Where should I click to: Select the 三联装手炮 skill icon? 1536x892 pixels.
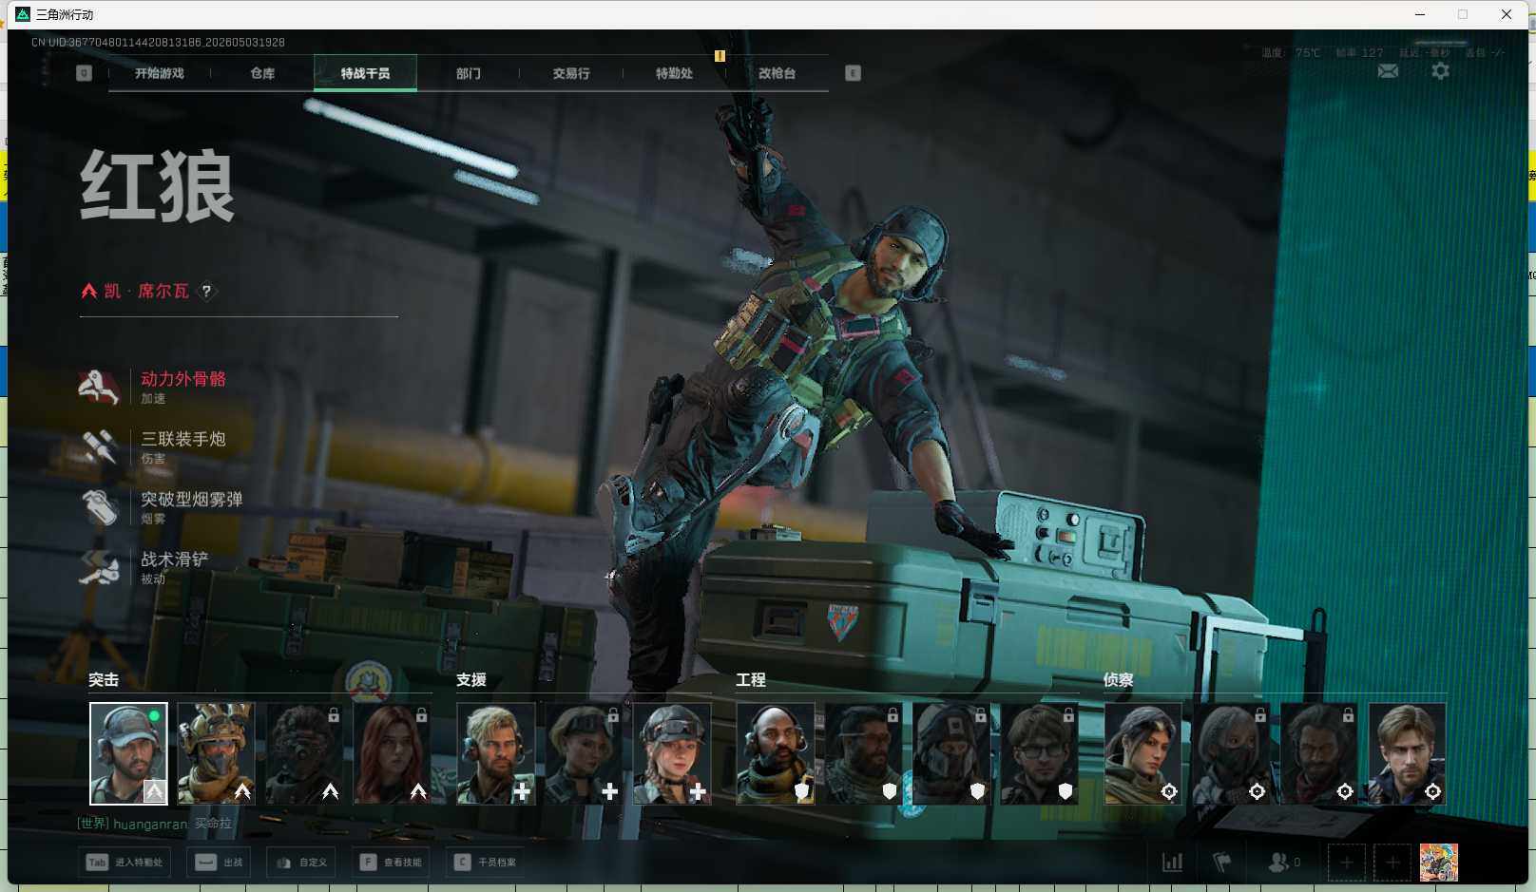[x=99, y=446]
